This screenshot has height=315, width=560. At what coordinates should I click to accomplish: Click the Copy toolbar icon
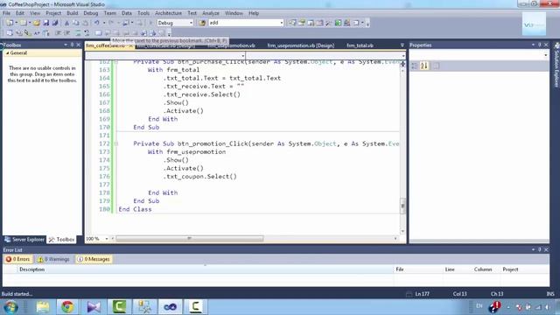pos(76,23)
